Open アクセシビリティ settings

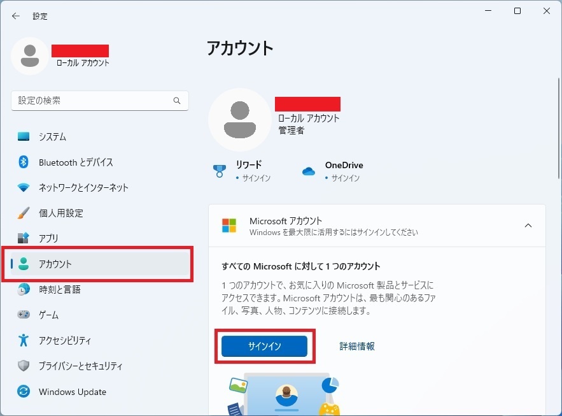pyautogui.click(x=100, y=340)
